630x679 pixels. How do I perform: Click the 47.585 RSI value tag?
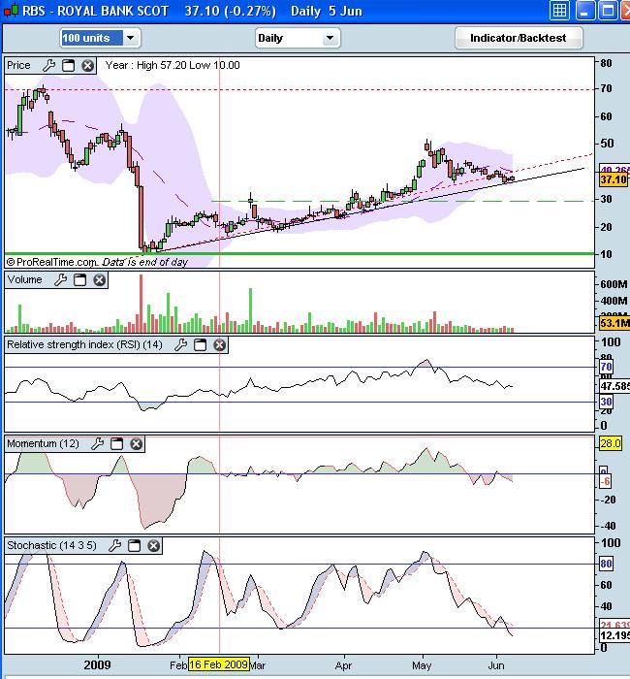614,386
